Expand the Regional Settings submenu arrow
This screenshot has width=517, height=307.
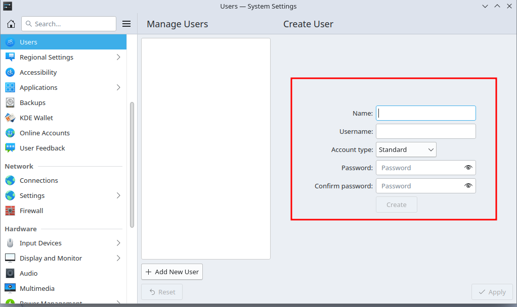pos(118,57)
